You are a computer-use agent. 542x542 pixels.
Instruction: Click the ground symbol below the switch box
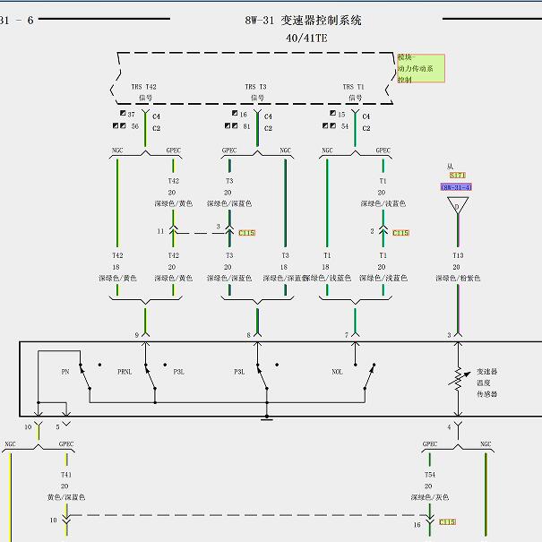(266, 418)
